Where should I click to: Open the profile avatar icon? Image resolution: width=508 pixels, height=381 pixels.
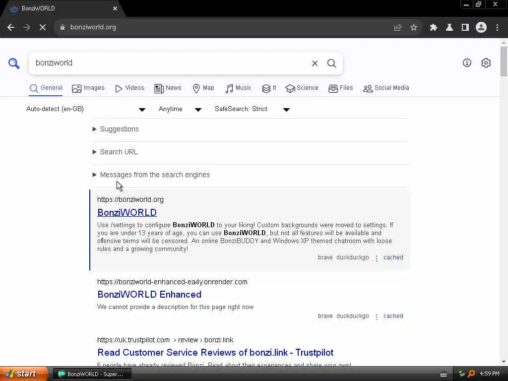click(x=481, y=28)
